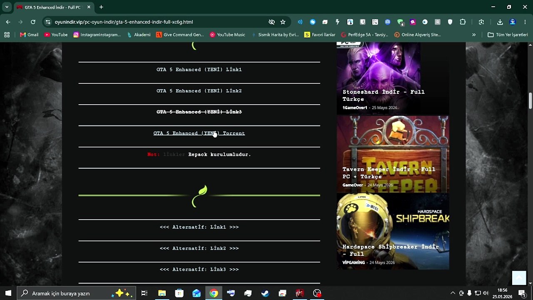Open the Google Lens screenshot search icon
This screenshot has height=300, width=533.
481,22
